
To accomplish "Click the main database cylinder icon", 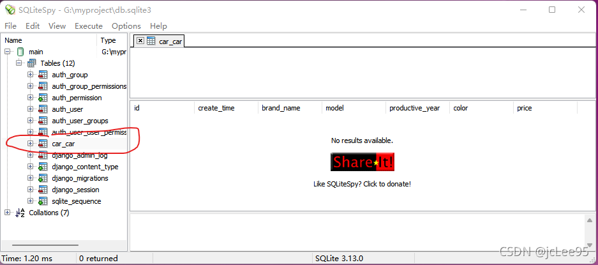I will coord(20,52).
